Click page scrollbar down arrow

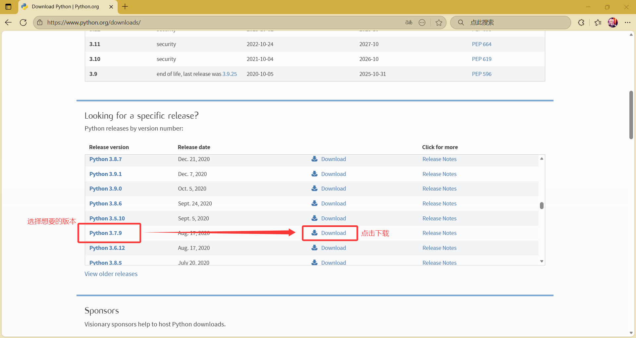[631, 333]
